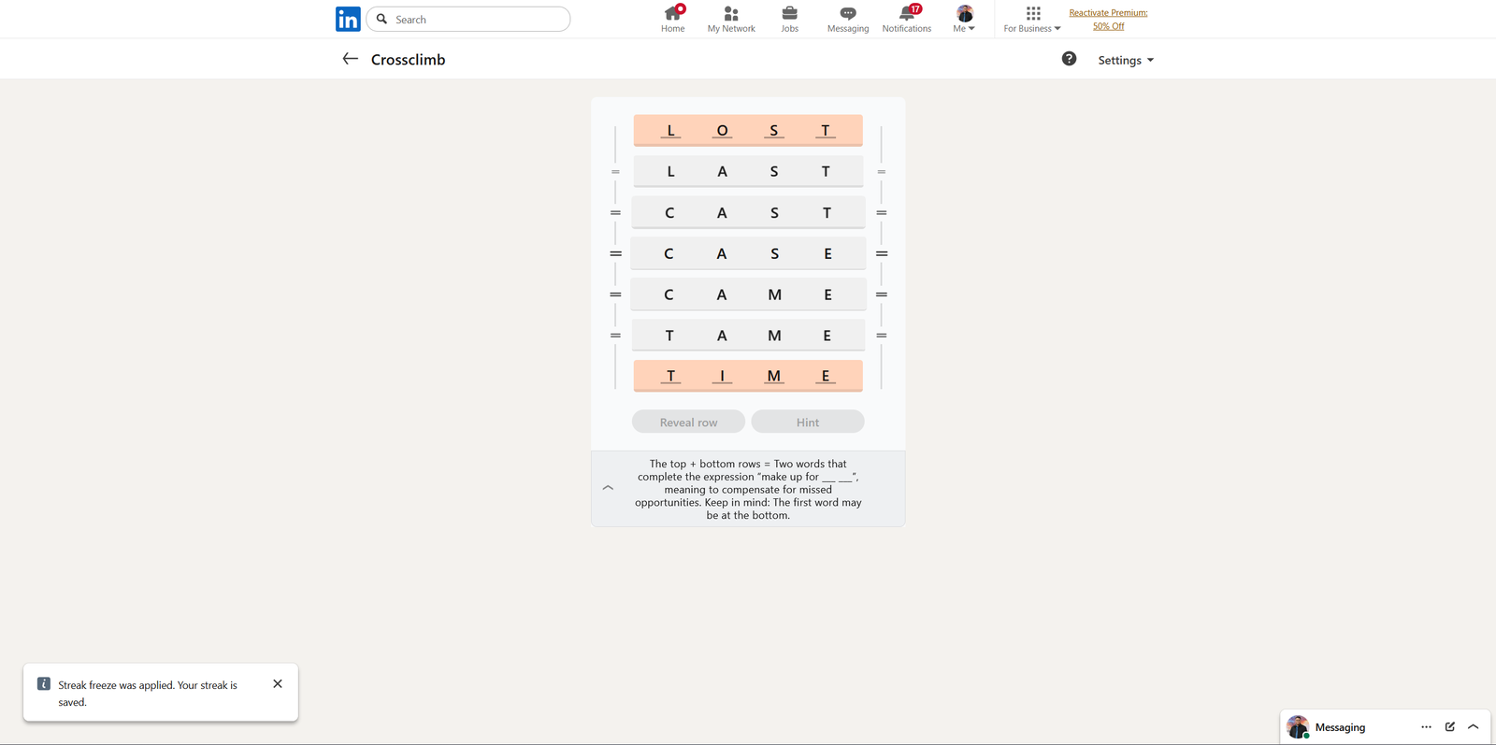
Task: Open the Settings dropdown
Action: (1126, 60)
